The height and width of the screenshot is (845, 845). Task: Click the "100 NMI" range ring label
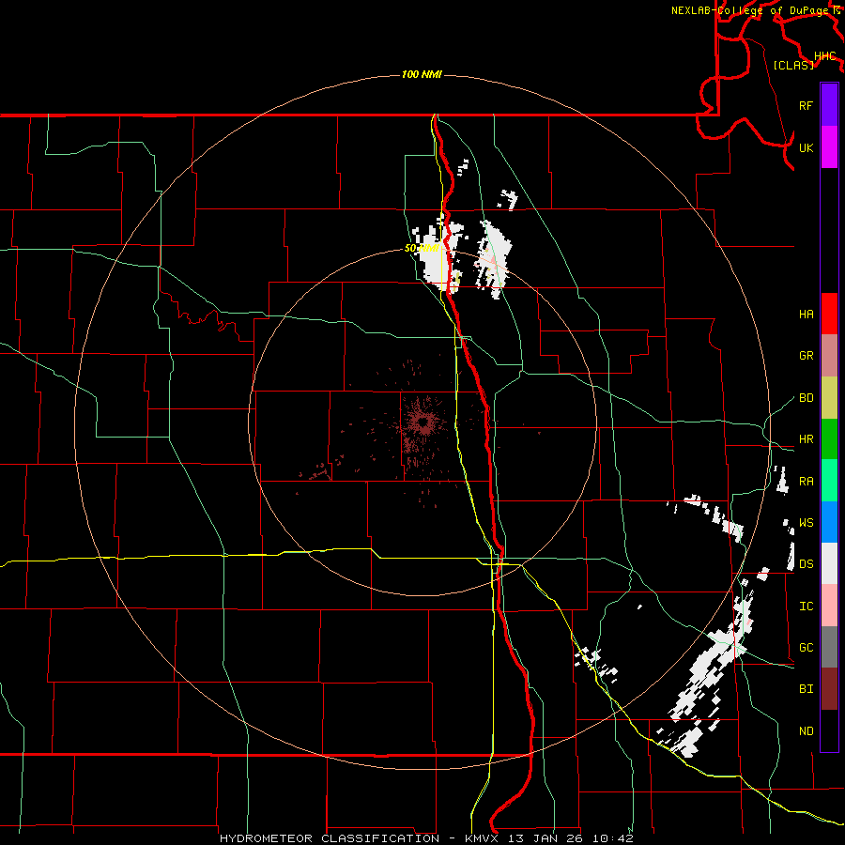[x=422, y=74]
